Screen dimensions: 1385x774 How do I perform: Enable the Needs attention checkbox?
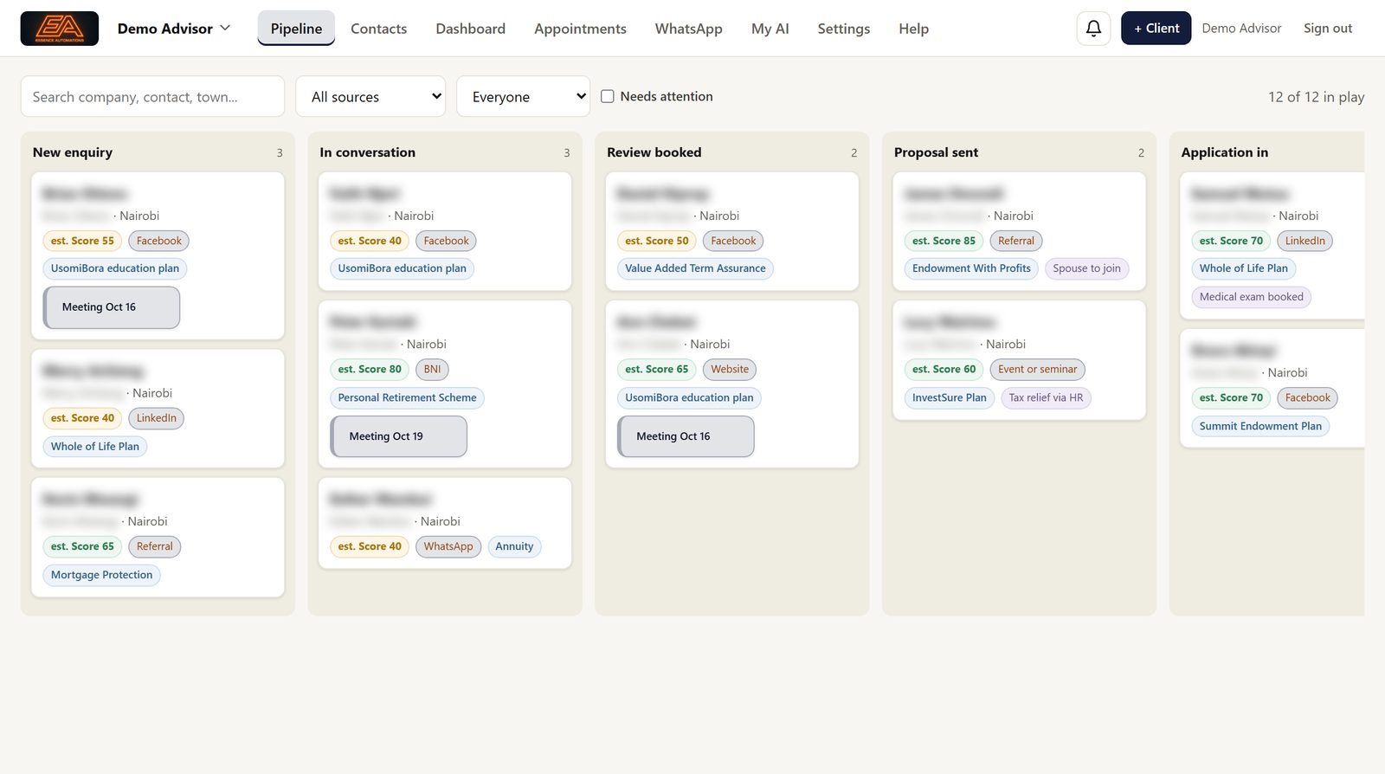click(608, 96)
